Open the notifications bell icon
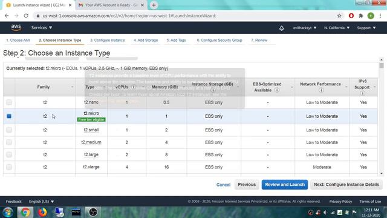 pyautogui.click(x=281, y=28)
